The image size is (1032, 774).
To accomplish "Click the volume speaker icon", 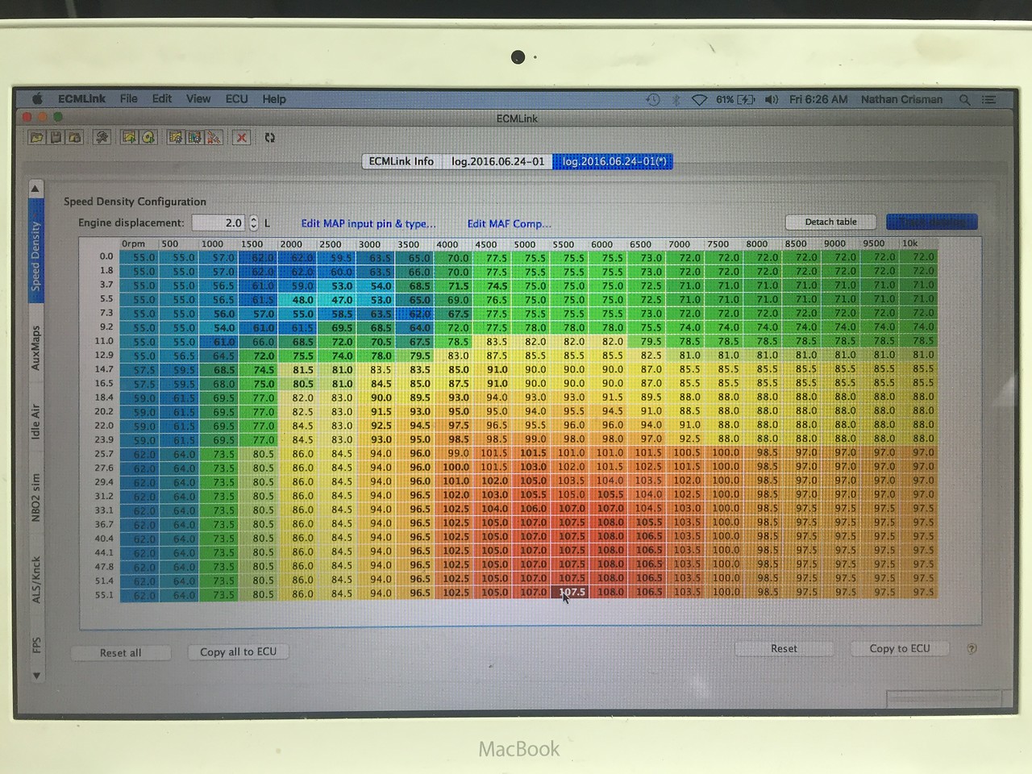I will point(772,100).
